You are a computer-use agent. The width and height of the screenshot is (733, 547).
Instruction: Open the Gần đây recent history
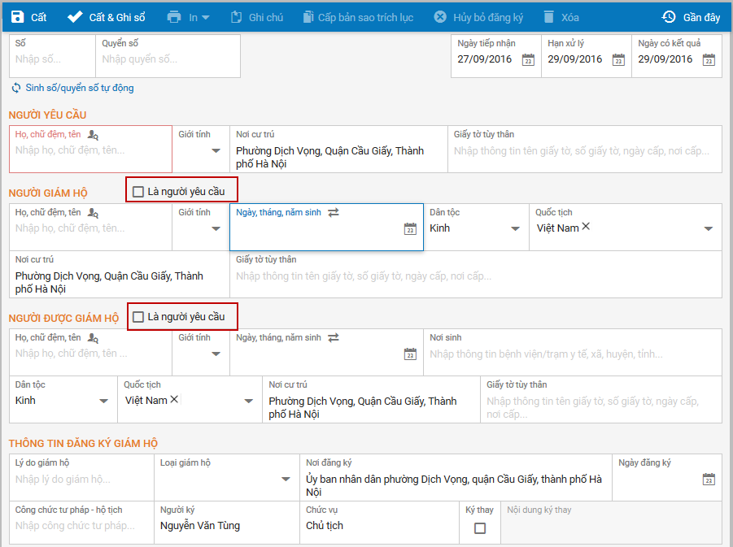[x=691, y=17]
